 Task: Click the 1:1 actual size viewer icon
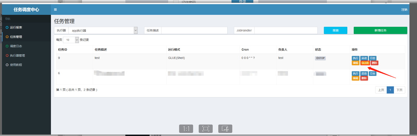pos(186,129)
